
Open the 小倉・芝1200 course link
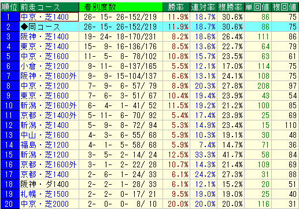(x=45, y=66)
